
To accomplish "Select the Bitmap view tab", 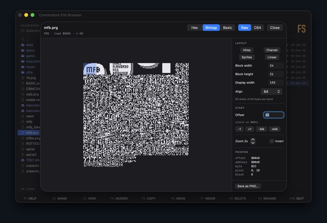I will (x=211, y=27).
